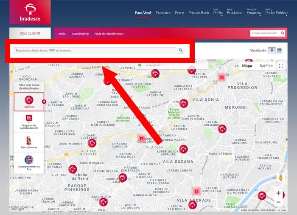Screen dimensions: 297x215
Task: Expand the Mais Perfis dropdown
Action: click(218, 12)
